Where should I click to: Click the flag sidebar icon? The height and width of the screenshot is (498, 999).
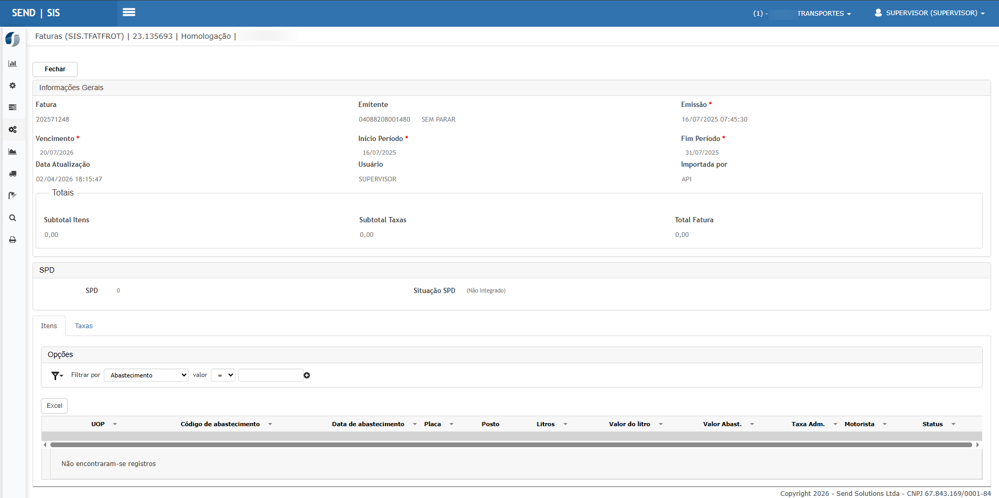[x=13, y=196]
